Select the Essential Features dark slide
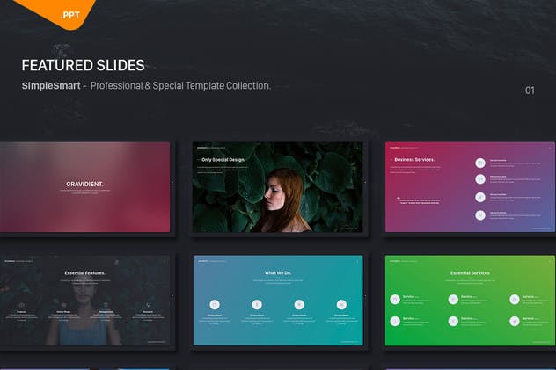Image resolution: width=556 pixels, height=370 pixels. (x=85, y=300)
